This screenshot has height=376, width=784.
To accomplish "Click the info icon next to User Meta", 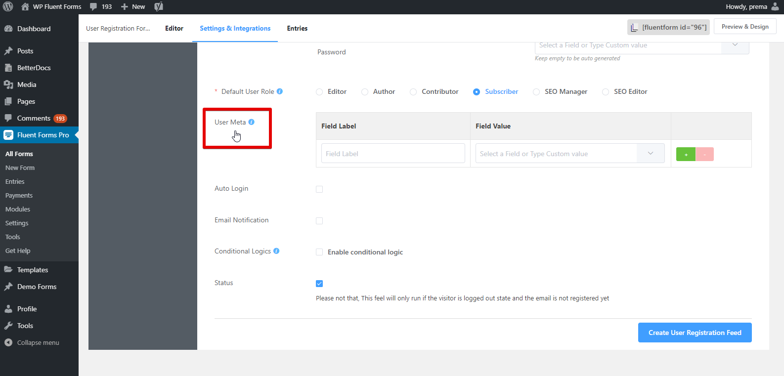I will [x=252, y=122].
